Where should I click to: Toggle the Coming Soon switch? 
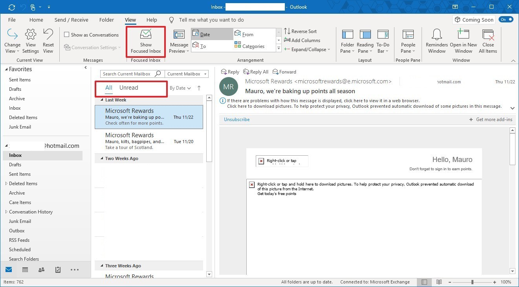click(x=506, y=19)
